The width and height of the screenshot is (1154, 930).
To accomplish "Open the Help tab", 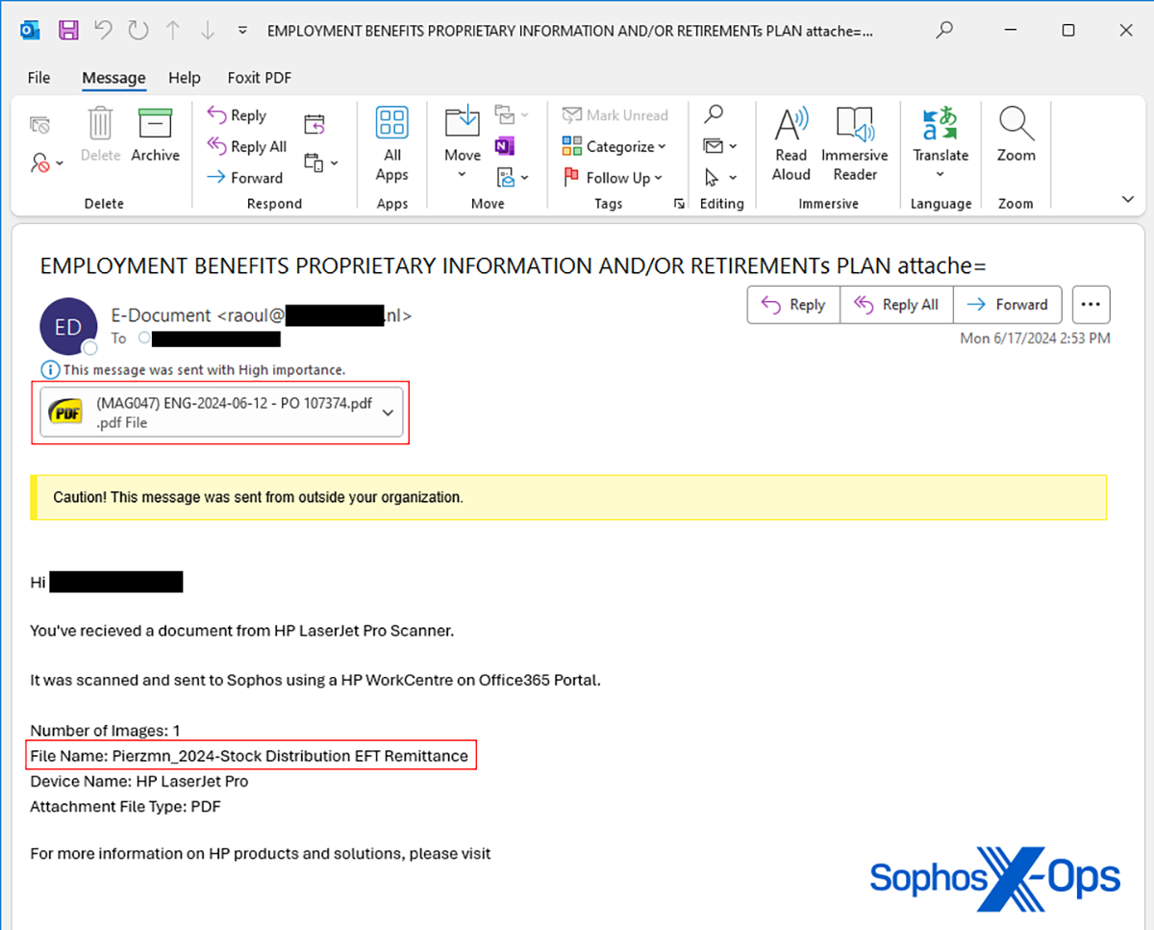I will point(185,78).
